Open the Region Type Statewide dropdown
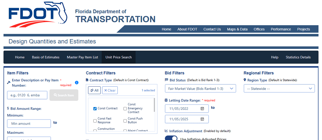The width and height of the screenshot is (322, 140). [x=279, y=88]
